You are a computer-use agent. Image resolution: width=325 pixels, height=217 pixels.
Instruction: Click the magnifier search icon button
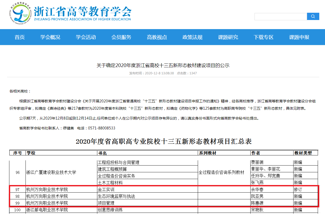[x=313, y=16]
